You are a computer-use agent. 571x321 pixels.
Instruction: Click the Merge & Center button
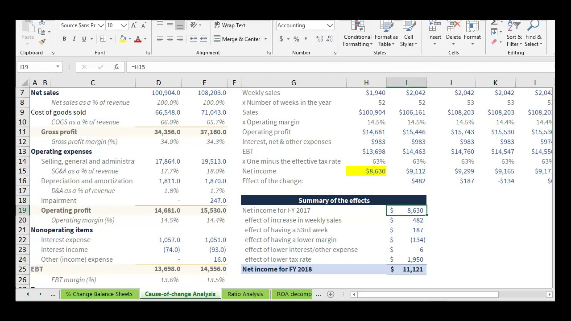click(237, 39)
